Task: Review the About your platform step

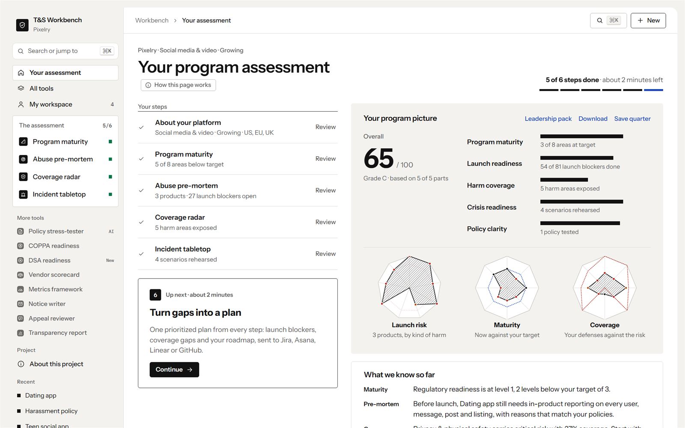Action: tap(325, 127)
